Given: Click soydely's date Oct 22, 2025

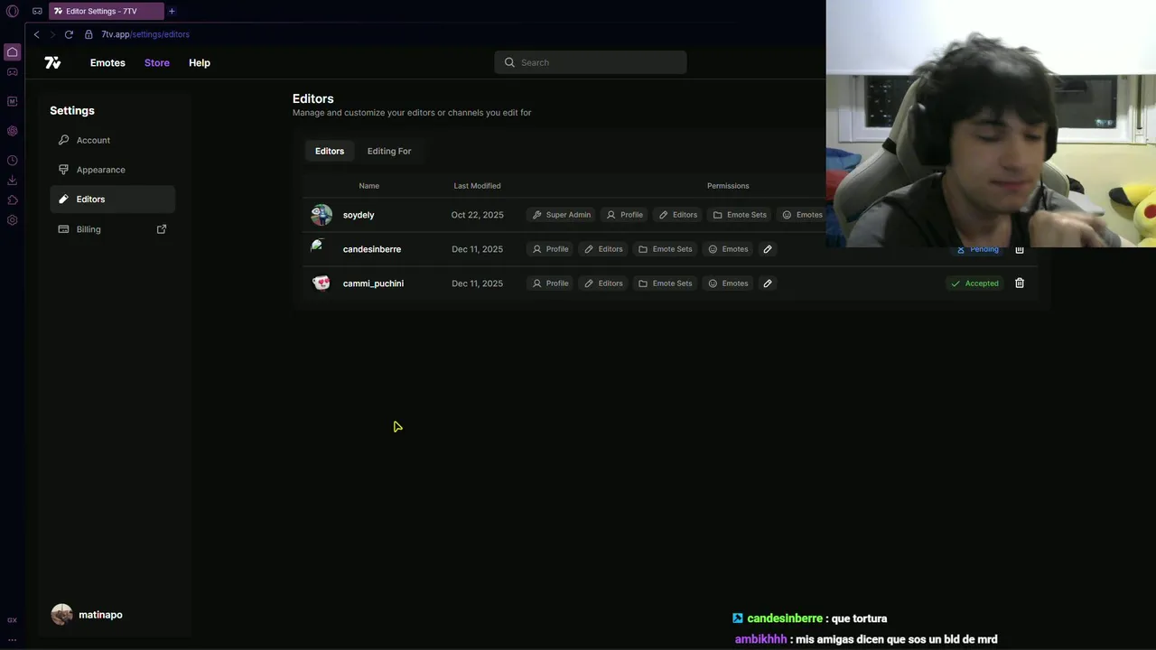Looking at the screenshot, I should pos(478,215).
